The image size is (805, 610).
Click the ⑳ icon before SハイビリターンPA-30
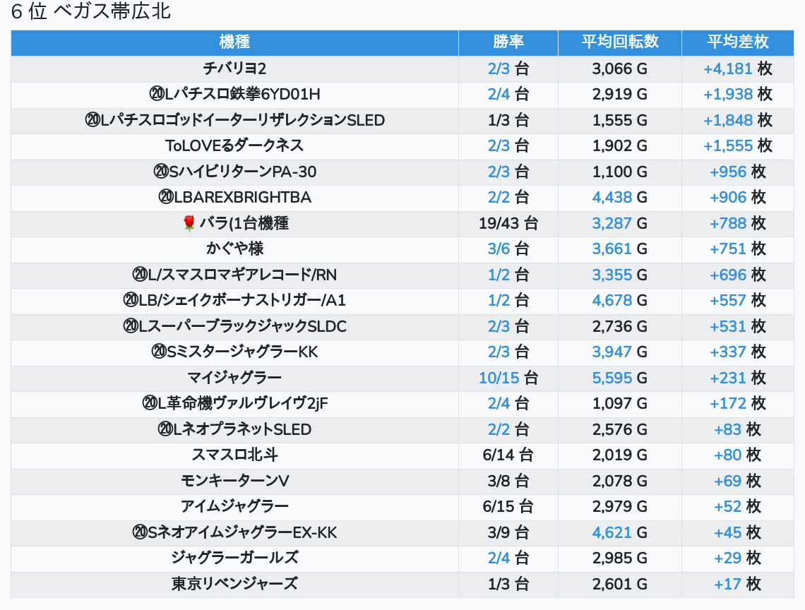tap(160, 172)
